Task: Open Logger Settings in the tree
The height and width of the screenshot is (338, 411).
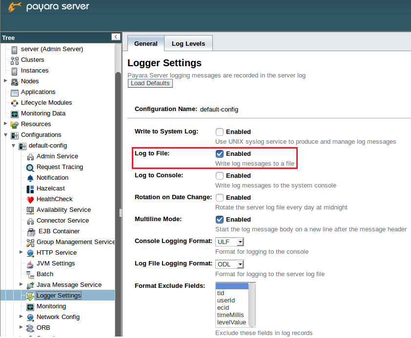Action: (59, 296)
